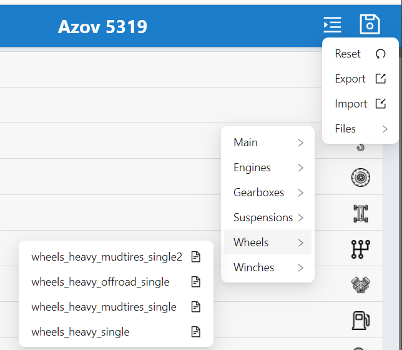402x350 pixels.
Task: Click the engine sidebar icon
Action: (361, 284)
